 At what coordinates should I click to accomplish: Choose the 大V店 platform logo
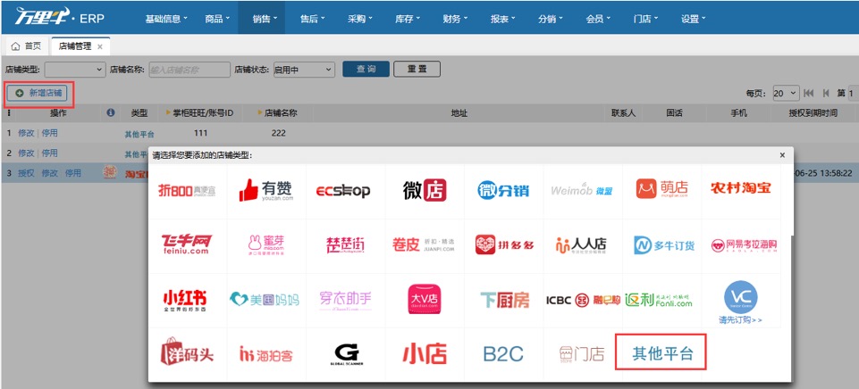425,299
